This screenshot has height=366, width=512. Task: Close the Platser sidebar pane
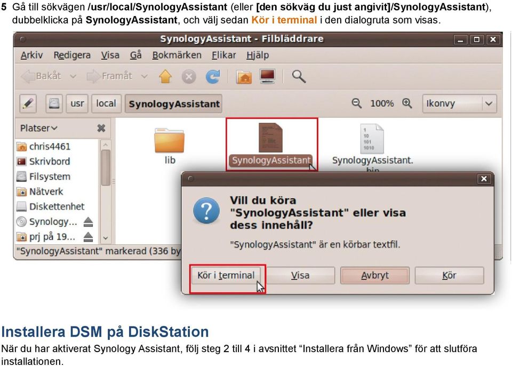coord(101,128)
